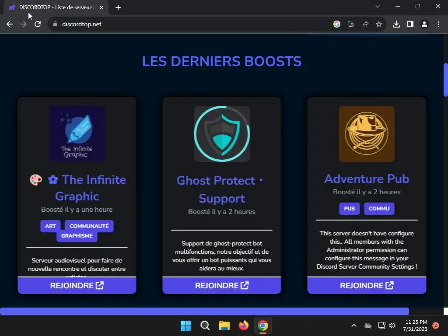Screen dimensions: 448x336
Task: Join Ghost Protect Support via REJOINDRE
Action: coord(222,285)
